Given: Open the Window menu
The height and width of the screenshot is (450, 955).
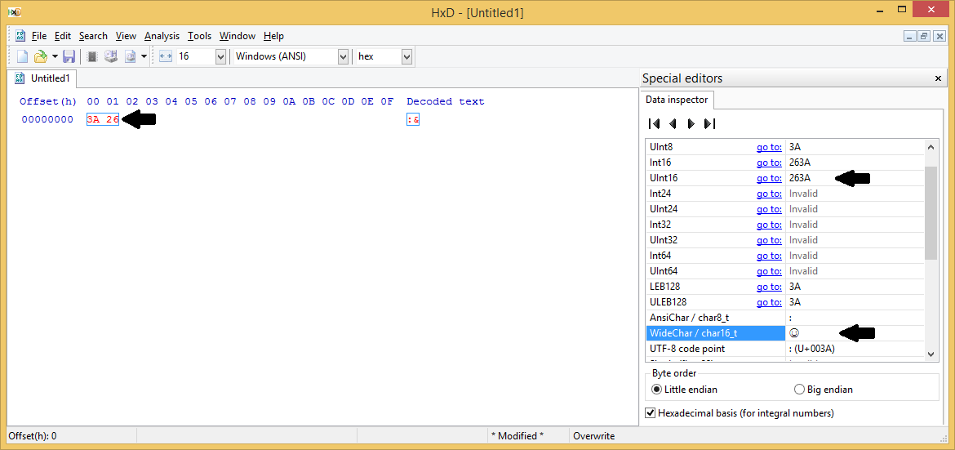Looking at the screenshot, I should (238, 36).
